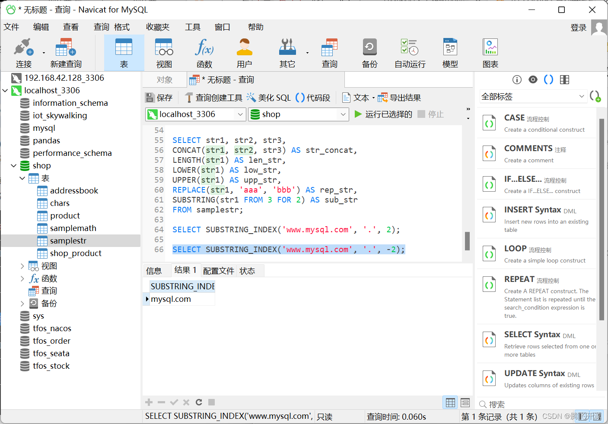Viewport: 608px width, 424px height.
Task: Switch to the 配置文件 profile tab
Action: click(x=219, y=271)
